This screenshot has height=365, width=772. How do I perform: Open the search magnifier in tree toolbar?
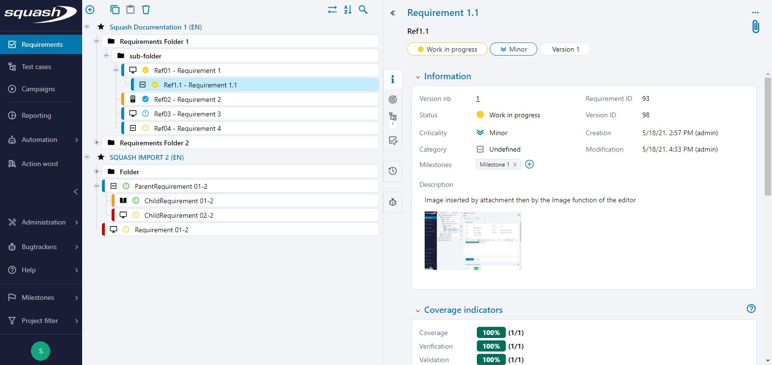tap(363, 10)
